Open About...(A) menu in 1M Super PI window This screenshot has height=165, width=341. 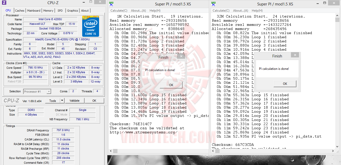tap(138, 11)
